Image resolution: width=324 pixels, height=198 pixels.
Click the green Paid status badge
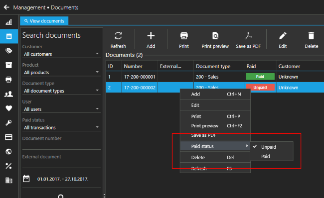point(260,77)
